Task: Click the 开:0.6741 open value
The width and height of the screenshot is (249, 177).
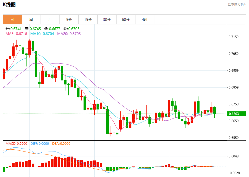Action: [14, 29]
